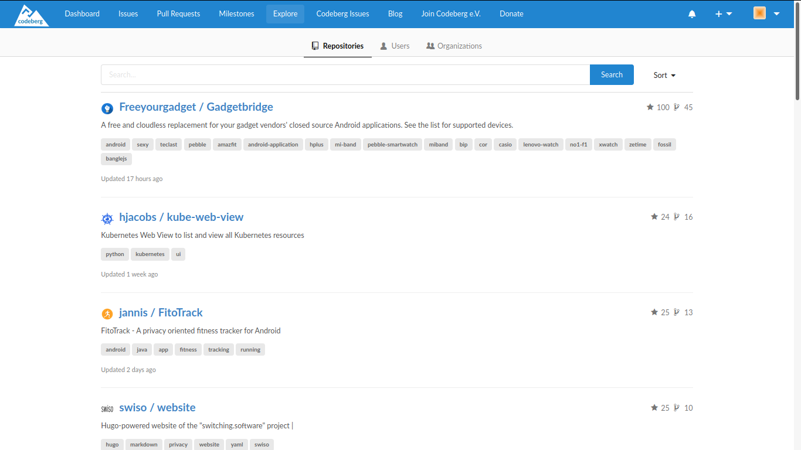
Task: Click the Codeberg mountain logo
Action: 31,15
